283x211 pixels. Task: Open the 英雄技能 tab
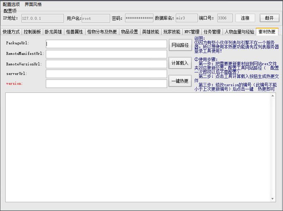150,32
